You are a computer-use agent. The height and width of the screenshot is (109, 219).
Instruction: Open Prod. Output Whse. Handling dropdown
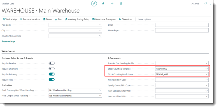(x=100, y=96)
